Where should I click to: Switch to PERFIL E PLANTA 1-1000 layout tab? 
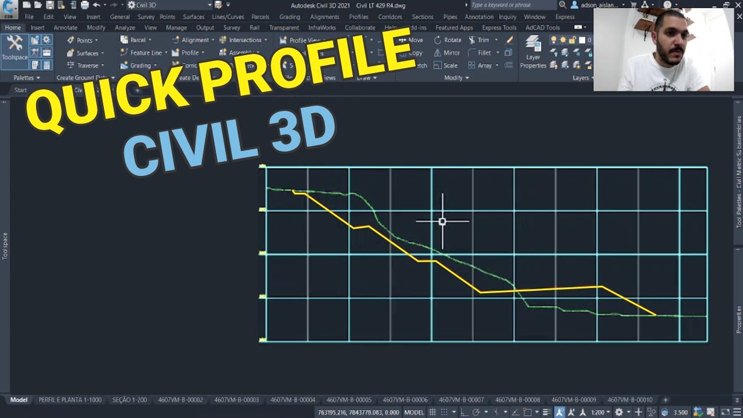coord(70,400)
